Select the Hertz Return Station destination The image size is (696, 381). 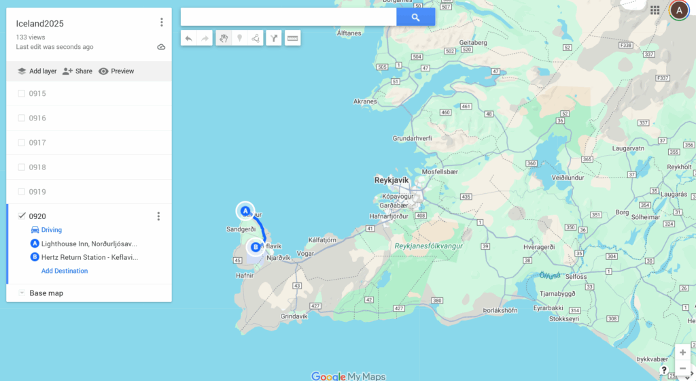(x=89, y=257)
